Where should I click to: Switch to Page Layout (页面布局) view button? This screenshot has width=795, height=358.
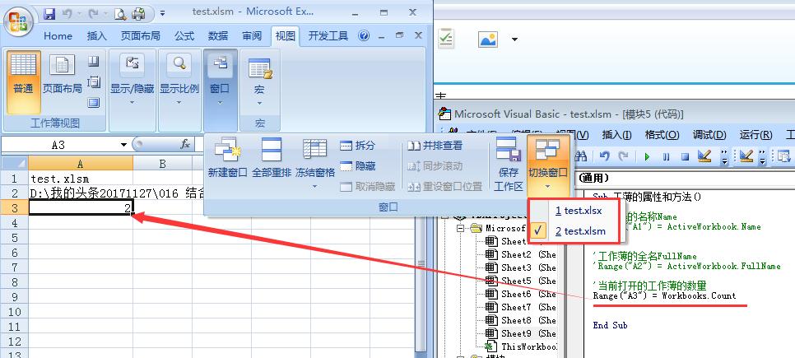pyautogui.click(x=62, y=74)
